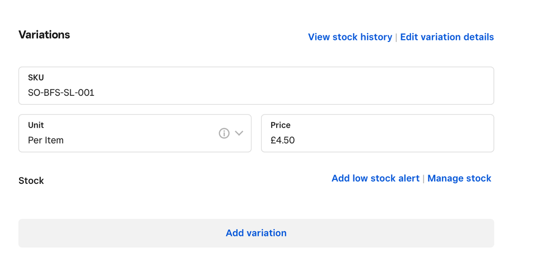Open the Unit Per Item combo box
Screen dimensions: 559x260
coord(135,133)
